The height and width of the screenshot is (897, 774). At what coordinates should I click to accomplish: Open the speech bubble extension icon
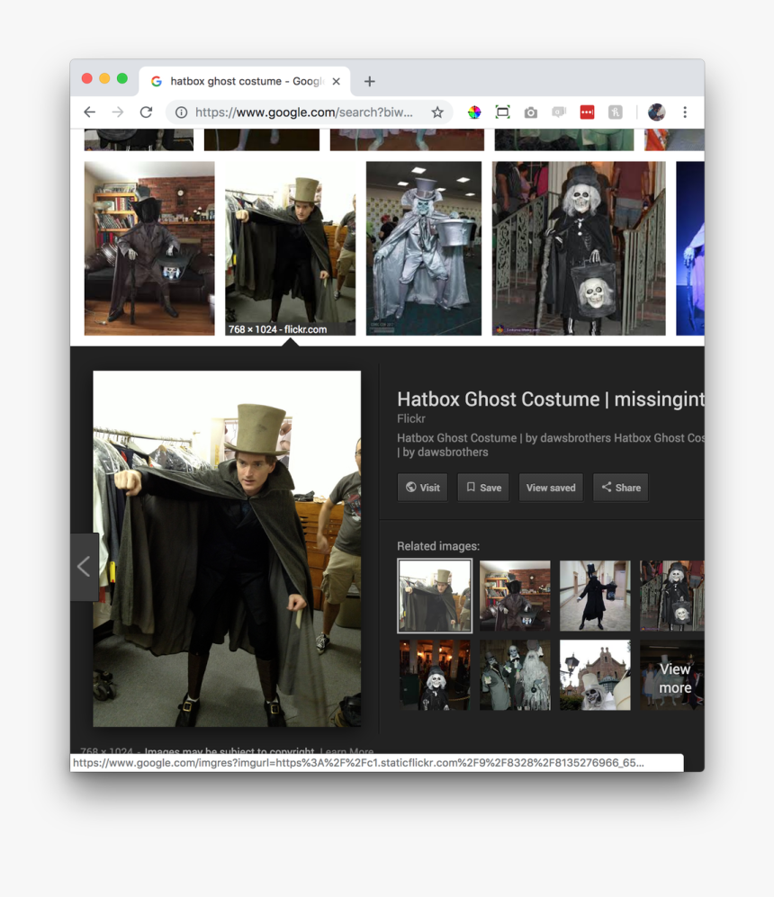[x=559, y=112]
